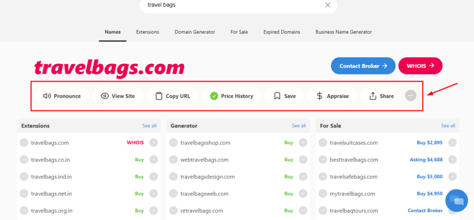Viewport: 474px width, 220px height.
Task: Click the search field containing 'travel bags'
Action: click(x=238, y=5)
